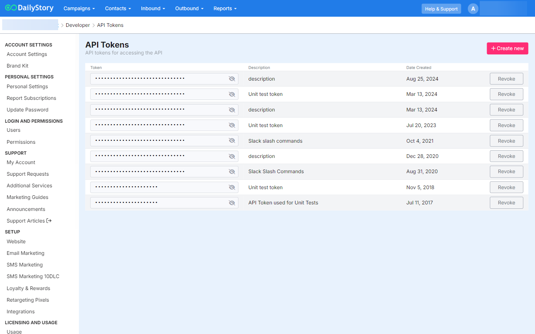
Task: Show the Dec 28, 2020 description token
Action: pos(232,156)
